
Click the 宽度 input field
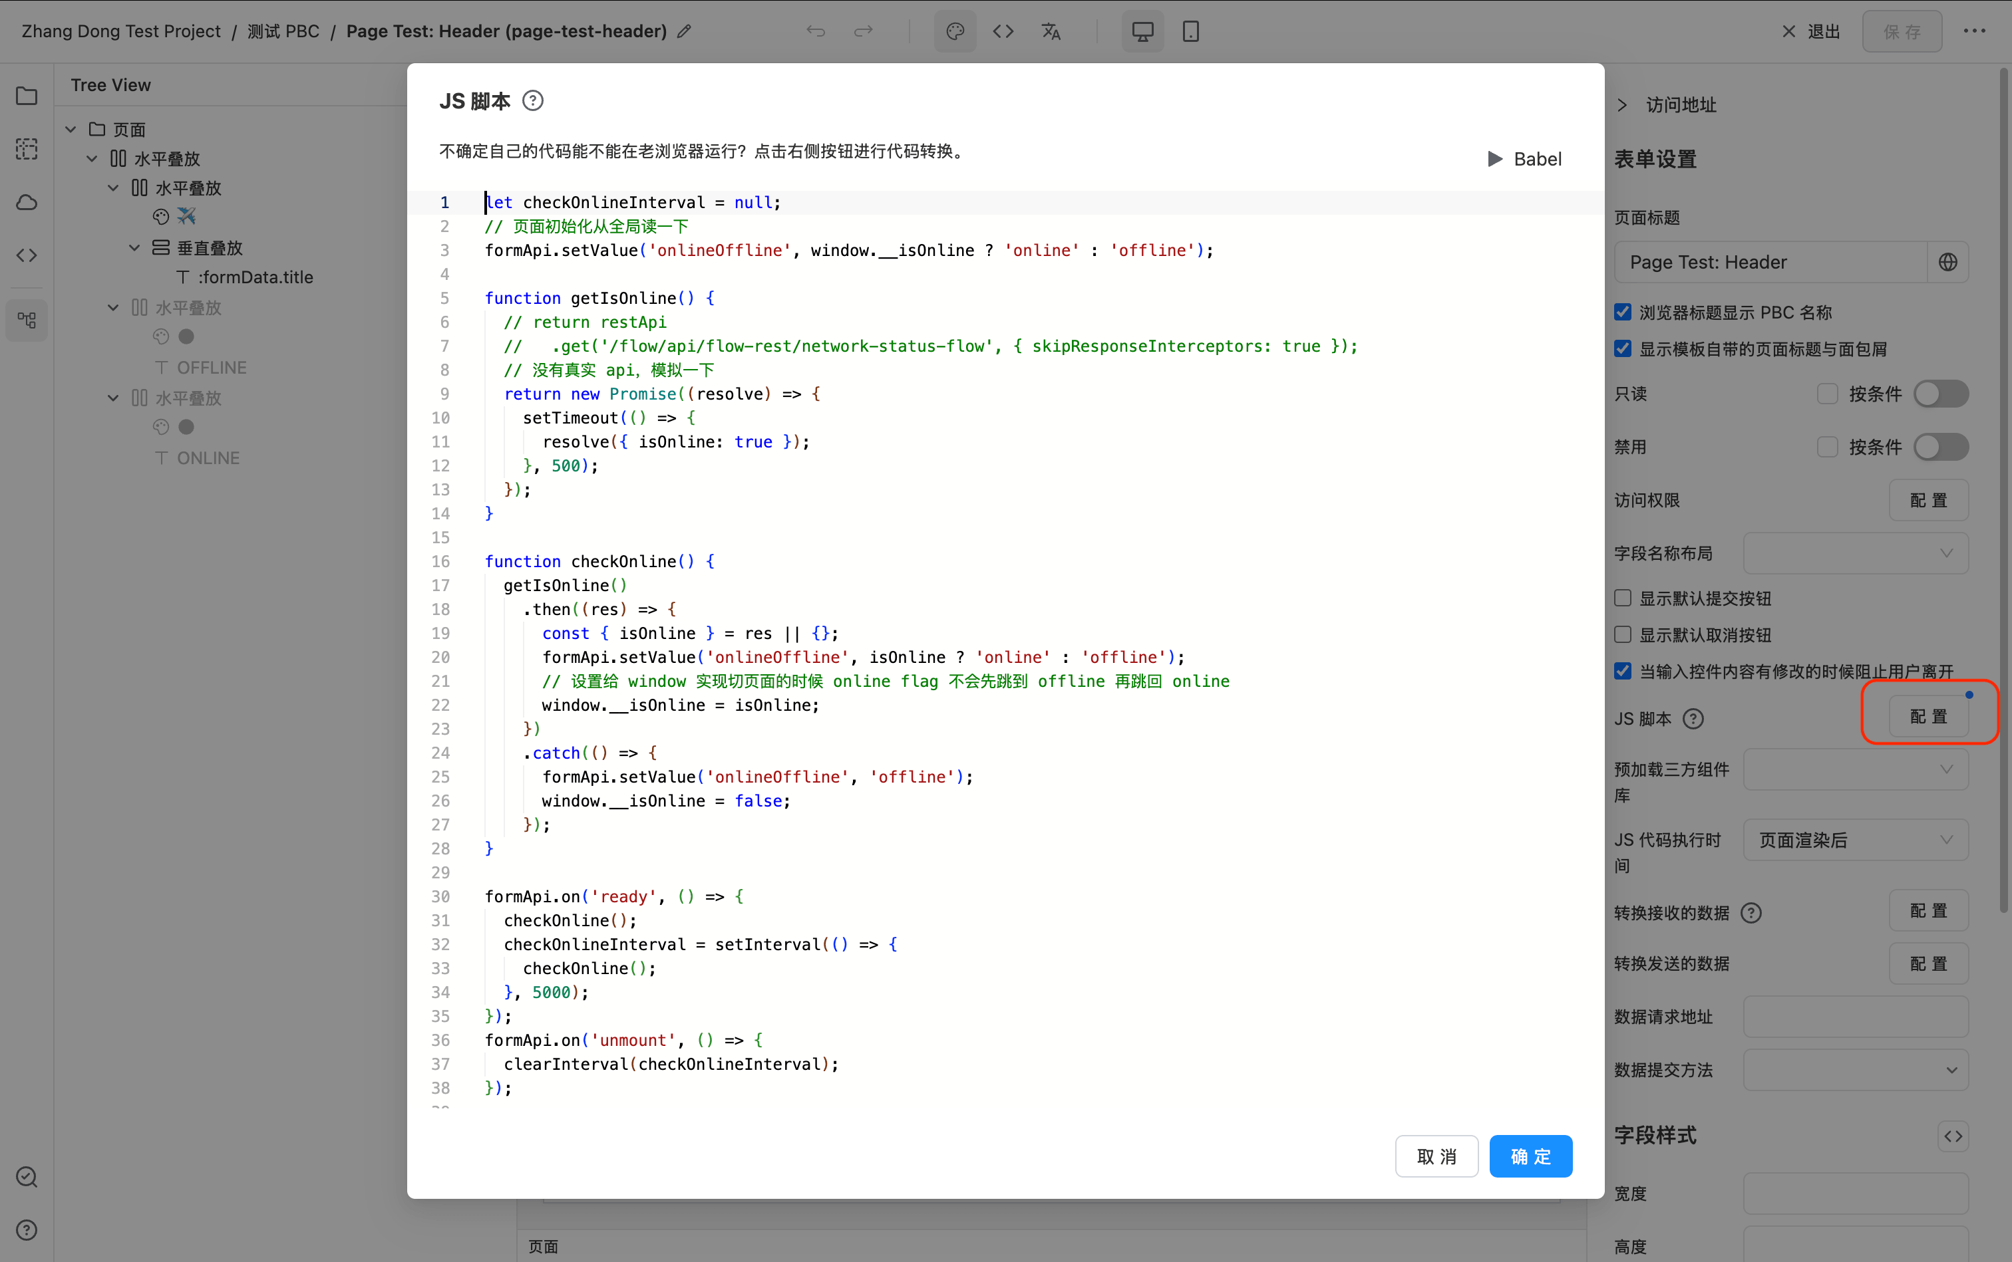(x=1855, y=1194)
